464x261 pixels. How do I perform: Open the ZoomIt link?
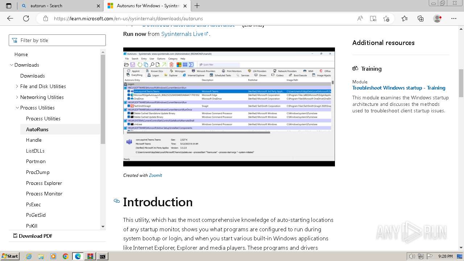156,175
